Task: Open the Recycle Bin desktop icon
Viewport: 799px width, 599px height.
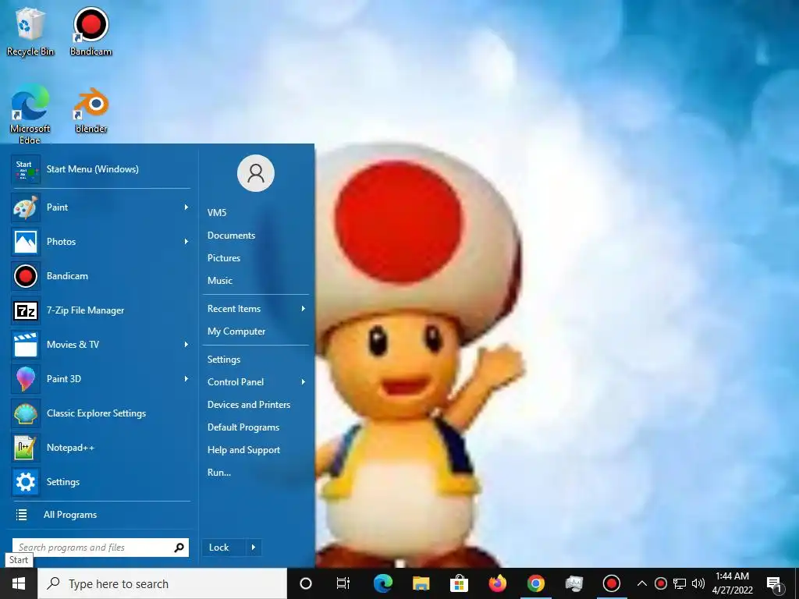Action: pyautogui.click(x=30, y=30)
